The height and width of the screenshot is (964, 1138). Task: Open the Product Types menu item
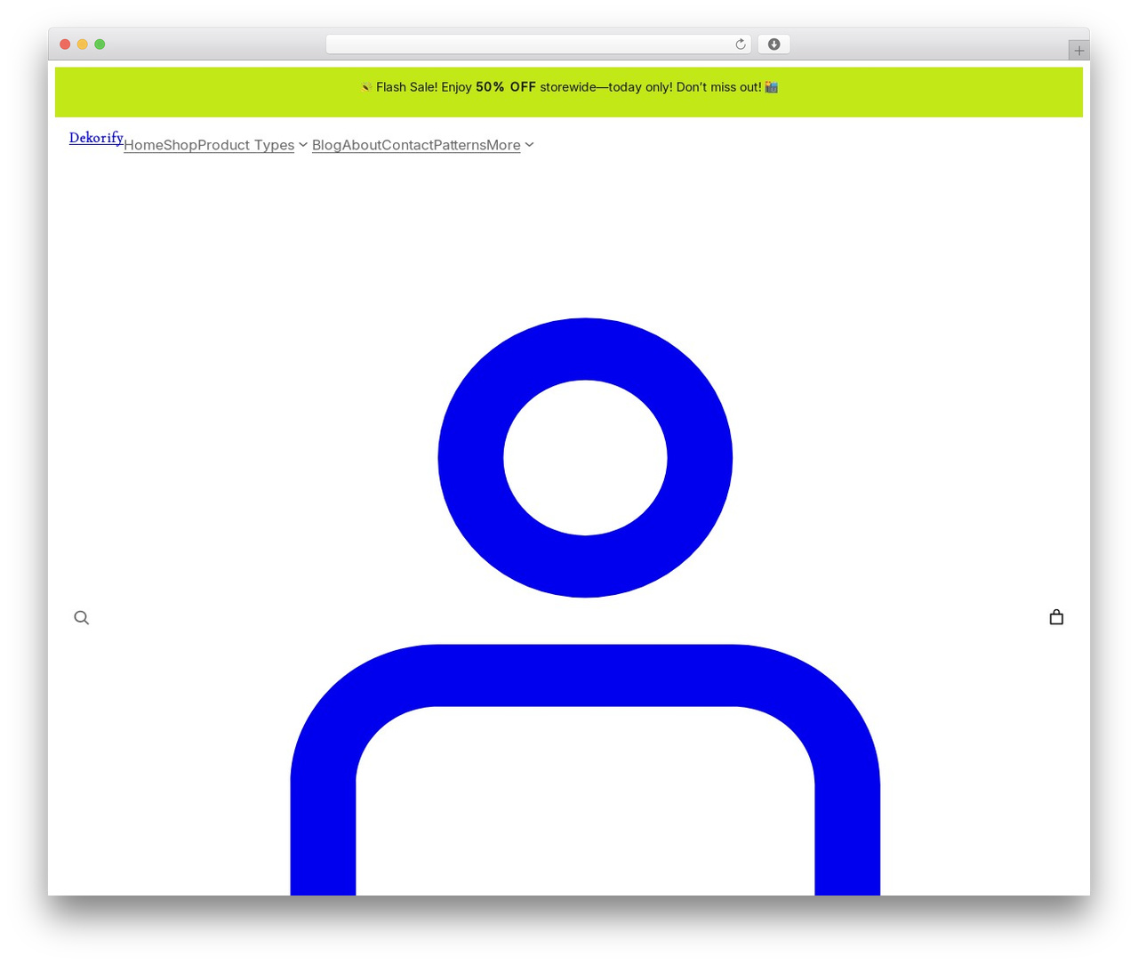tap(245, 145)
